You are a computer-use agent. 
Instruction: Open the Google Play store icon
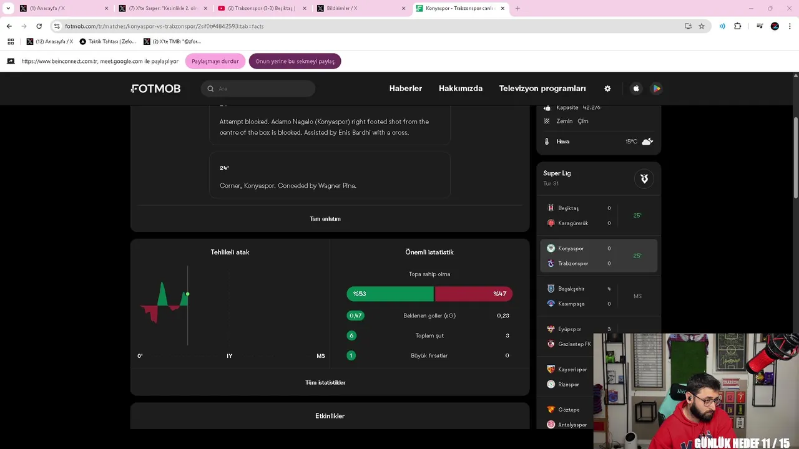pyautogui.click(x=657, y=89)
